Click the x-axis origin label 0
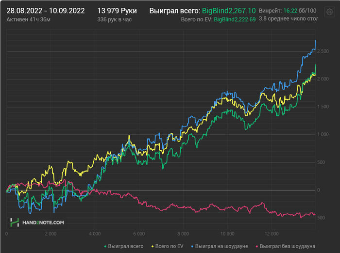 point(6,234)
